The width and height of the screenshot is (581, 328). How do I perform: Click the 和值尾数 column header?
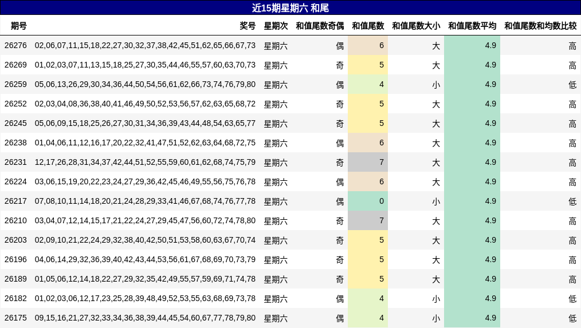point(368,26)
